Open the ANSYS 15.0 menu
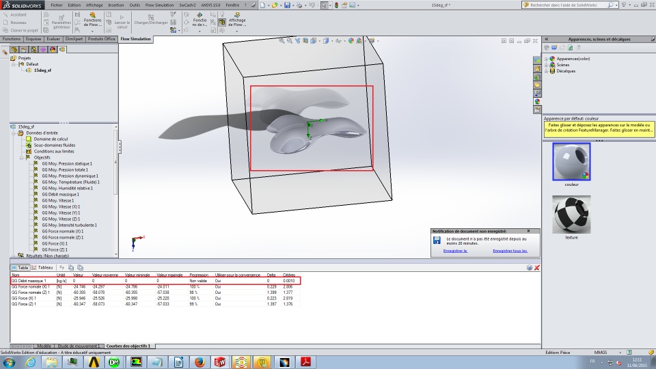The width and height of the screenshot is (656, 369). [x=210, y=5]
